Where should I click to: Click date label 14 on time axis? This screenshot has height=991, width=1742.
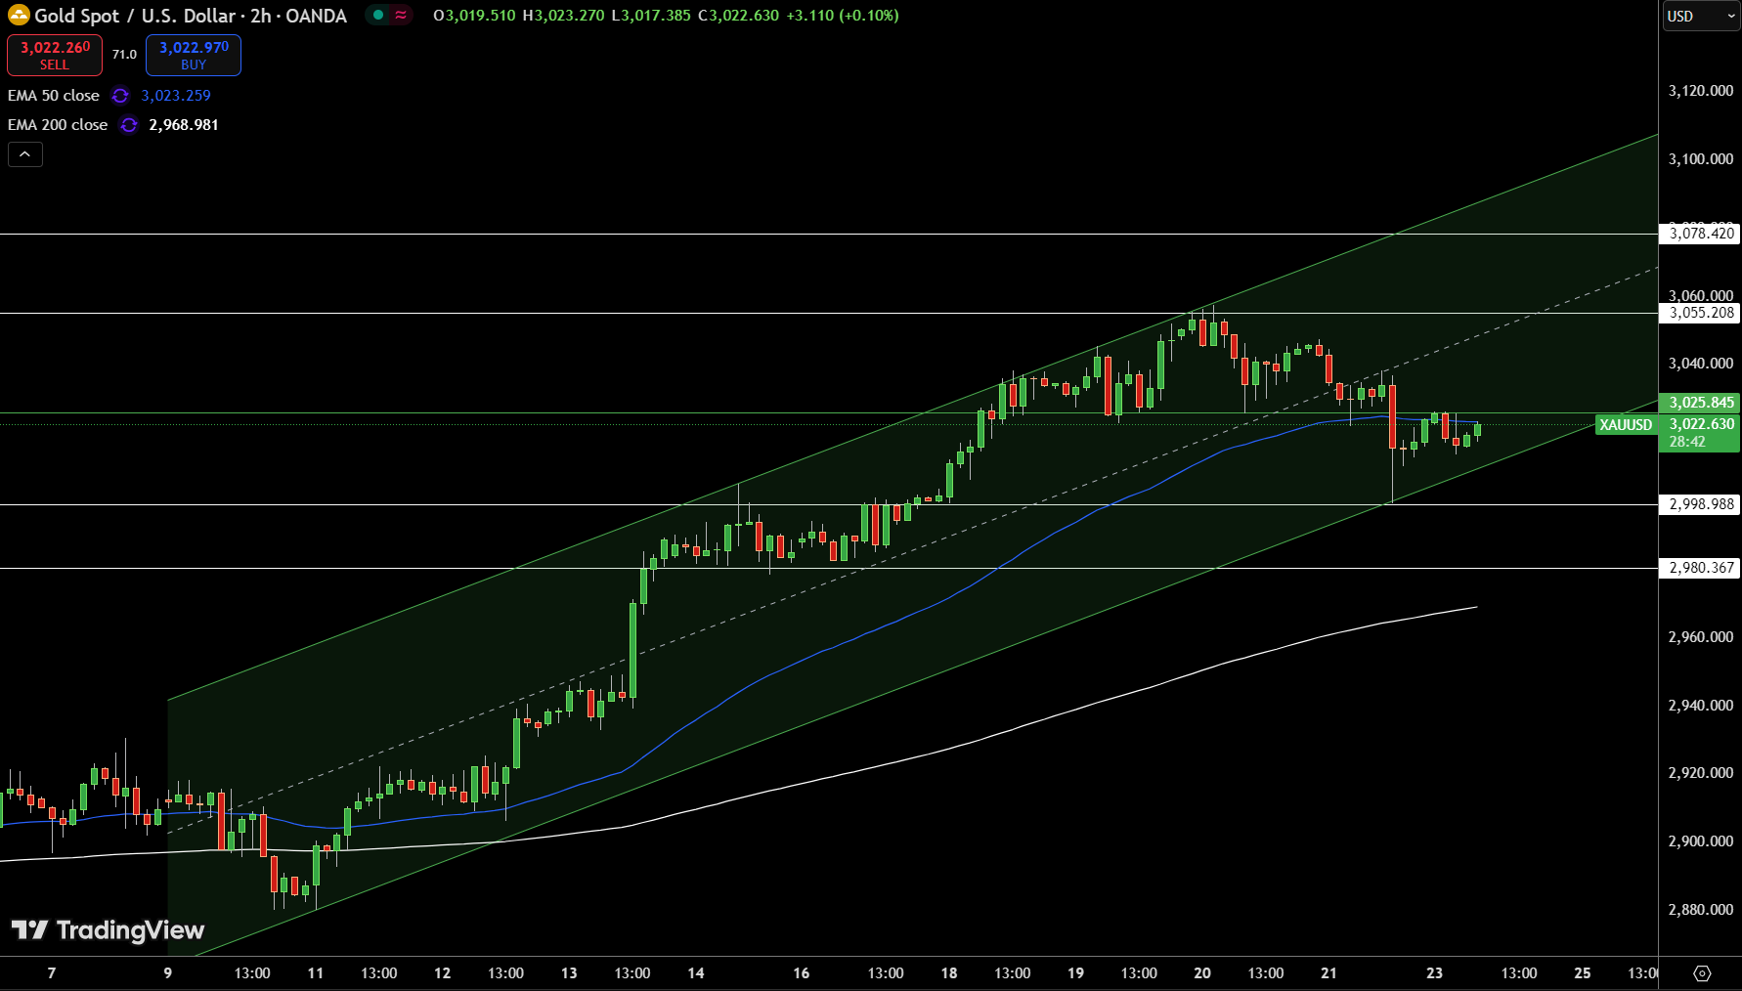click(696, 973)
